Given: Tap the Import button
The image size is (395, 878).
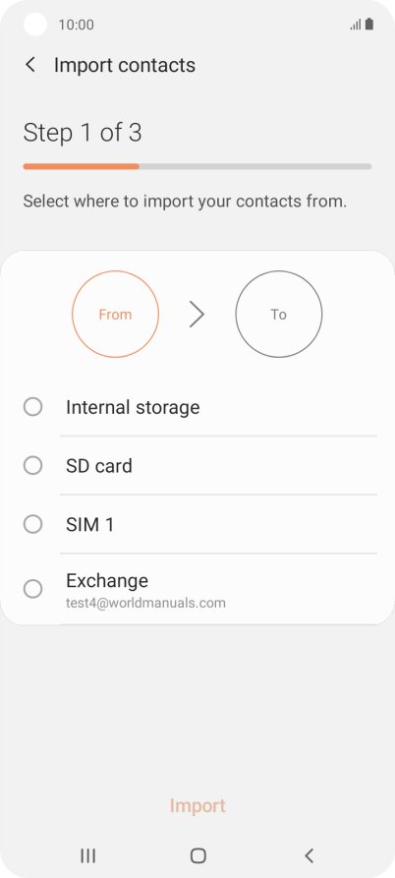Looking at the screenshot, I should 197,805.
